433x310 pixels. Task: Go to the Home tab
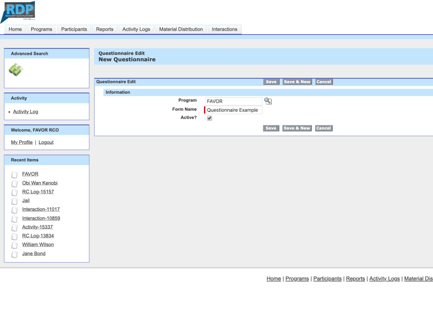(15, 29)
